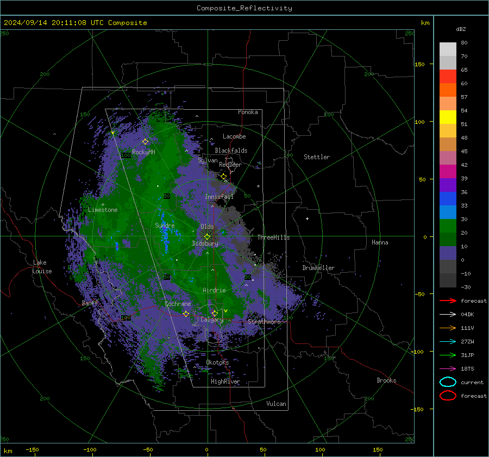The image size is (489, 457).
Task: Click the Innisfail city label
Action: (219, 197)
